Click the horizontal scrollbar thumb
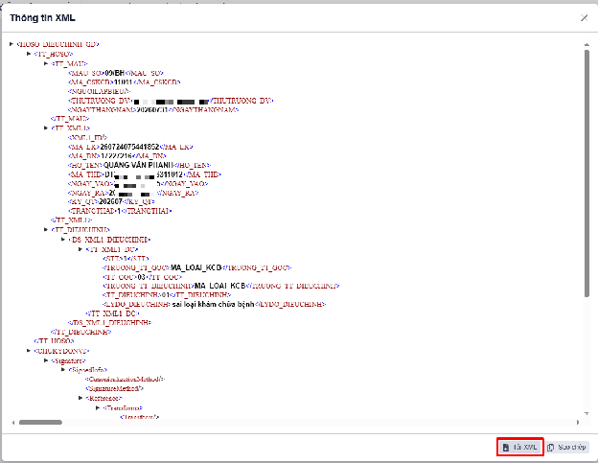 (x=40, y=422)
